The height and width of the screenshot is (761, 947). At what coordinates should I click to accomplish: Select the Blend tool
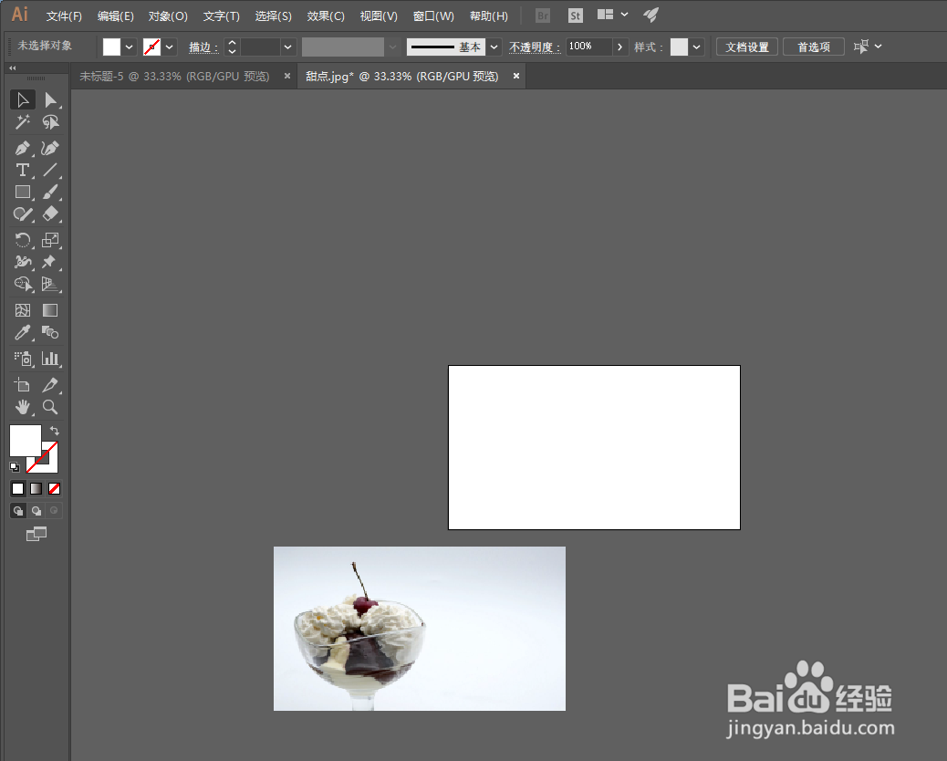click(51, 332)
